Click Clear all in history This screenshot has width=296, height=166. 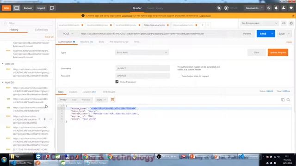click(x=49, y=37)
